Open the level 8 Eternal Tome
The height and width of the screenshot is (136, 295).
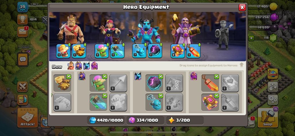tap(178, 51)
